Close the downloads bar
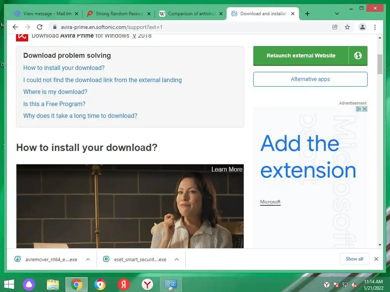390x292 pixels. pyautogui.click(x=376, y=259)
